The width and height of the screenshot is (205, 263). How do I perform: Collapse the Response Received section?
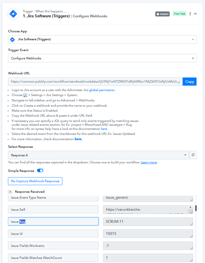(x=10, y=192)
